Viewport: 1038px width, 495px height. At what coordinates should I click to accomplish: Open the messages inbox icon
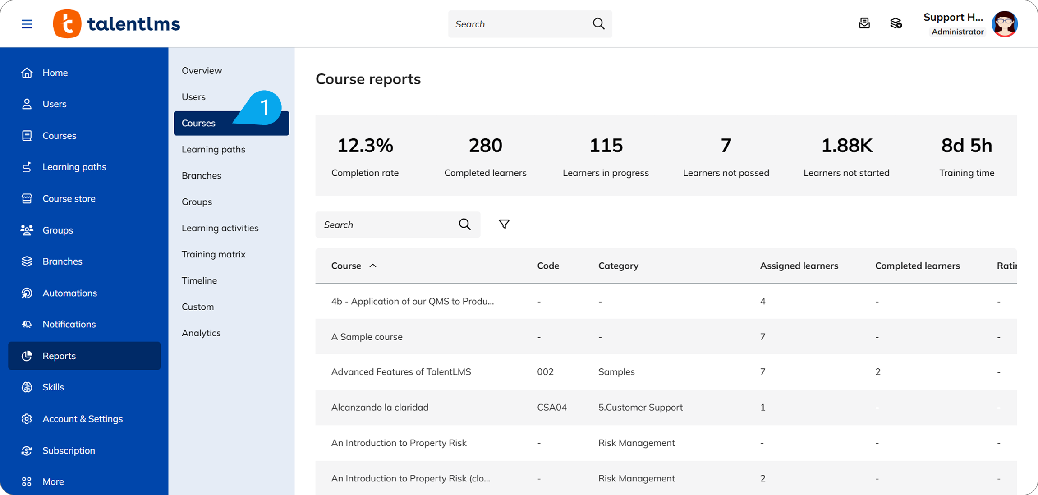click(x=864, y=23)
